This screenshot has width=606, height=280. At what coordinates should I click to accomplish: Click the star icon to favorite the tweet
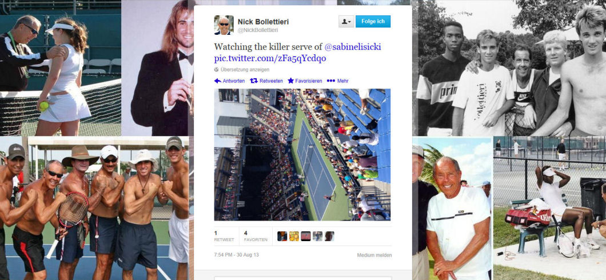pyautogui.click(x=290, y=81)
